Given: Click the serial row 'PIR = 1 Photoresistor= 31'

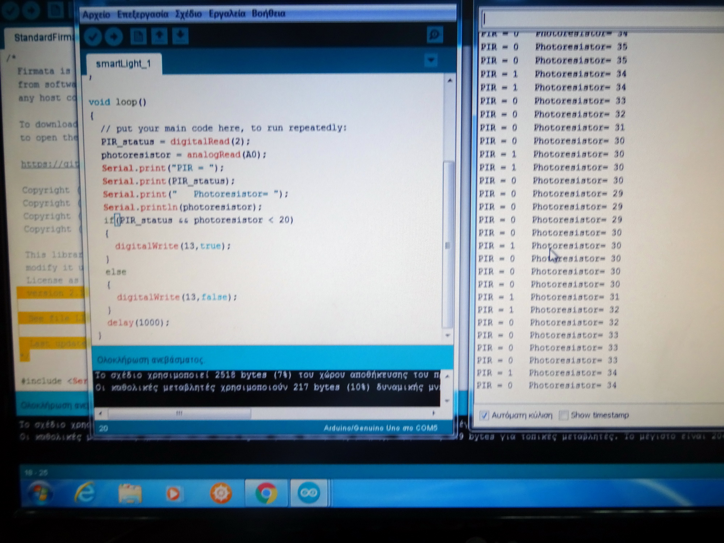Looking at the screenshot, I should click(x=548, y=297).
